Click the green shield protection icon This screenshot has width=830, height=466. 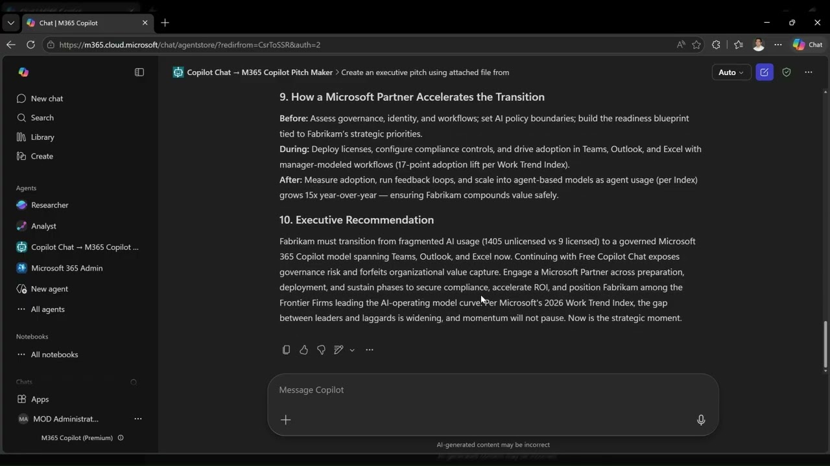[787, 72]
